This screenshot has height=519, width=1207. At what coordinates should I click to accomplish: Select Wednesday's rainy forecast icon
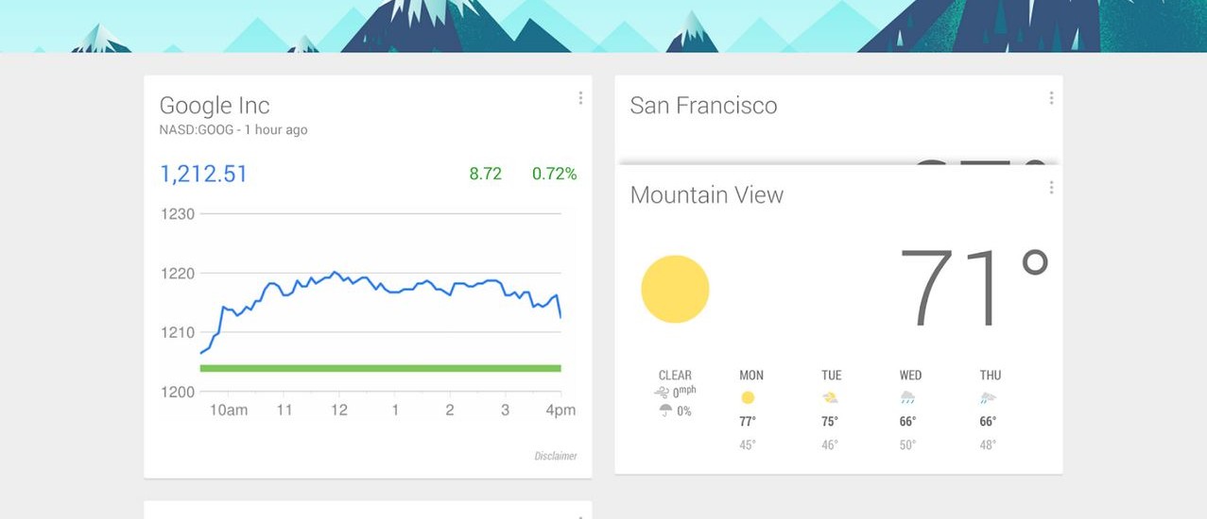point(907,398)
